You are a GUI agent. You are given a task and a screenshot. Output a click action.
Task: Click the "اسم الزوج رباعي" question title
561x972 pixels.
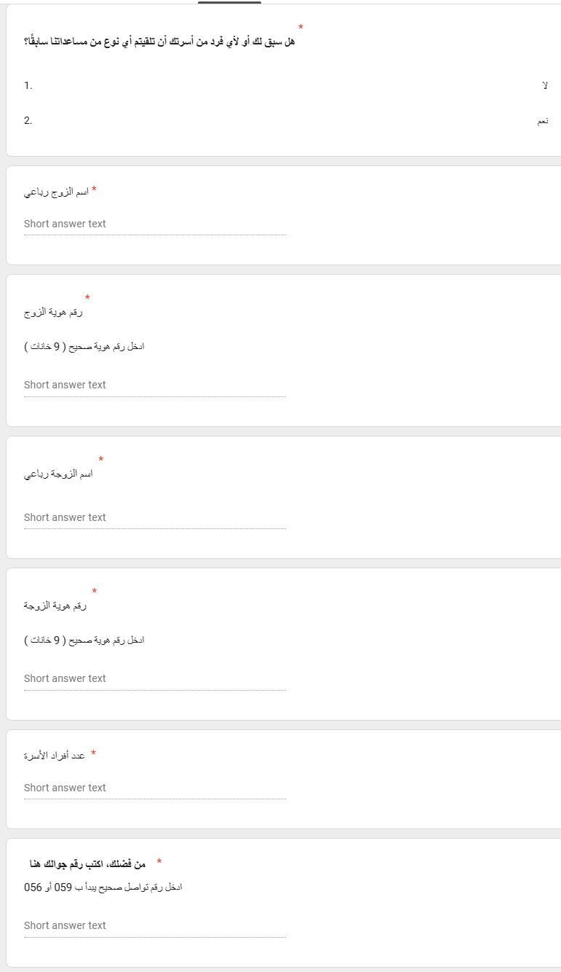[56, 192]
